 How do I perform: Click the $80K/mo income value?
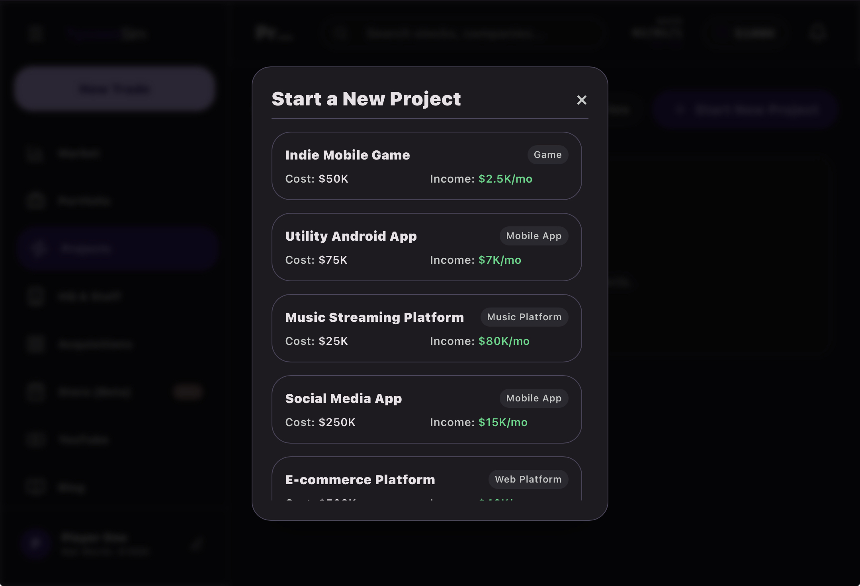click(504, 341)
